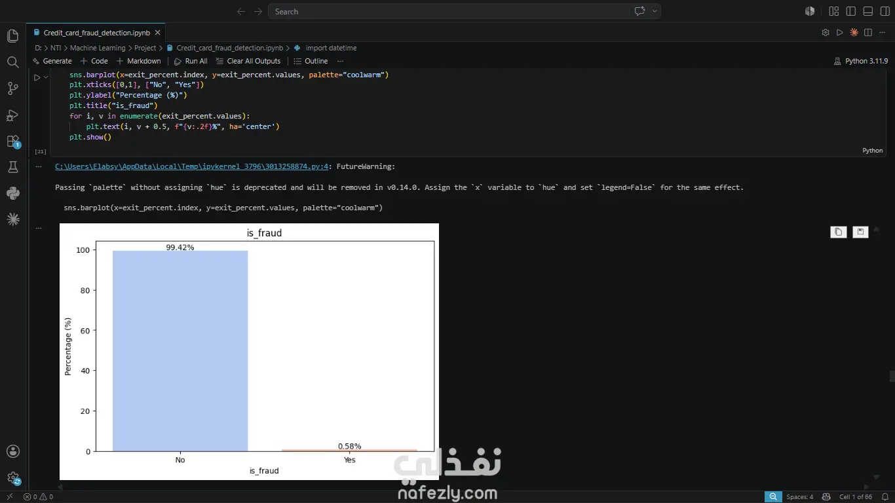Image resolution: width=895 pixels, height=503 pixels.
Task: Add a new Code cell
Action: pyautogui.click(x=94, y=61)
